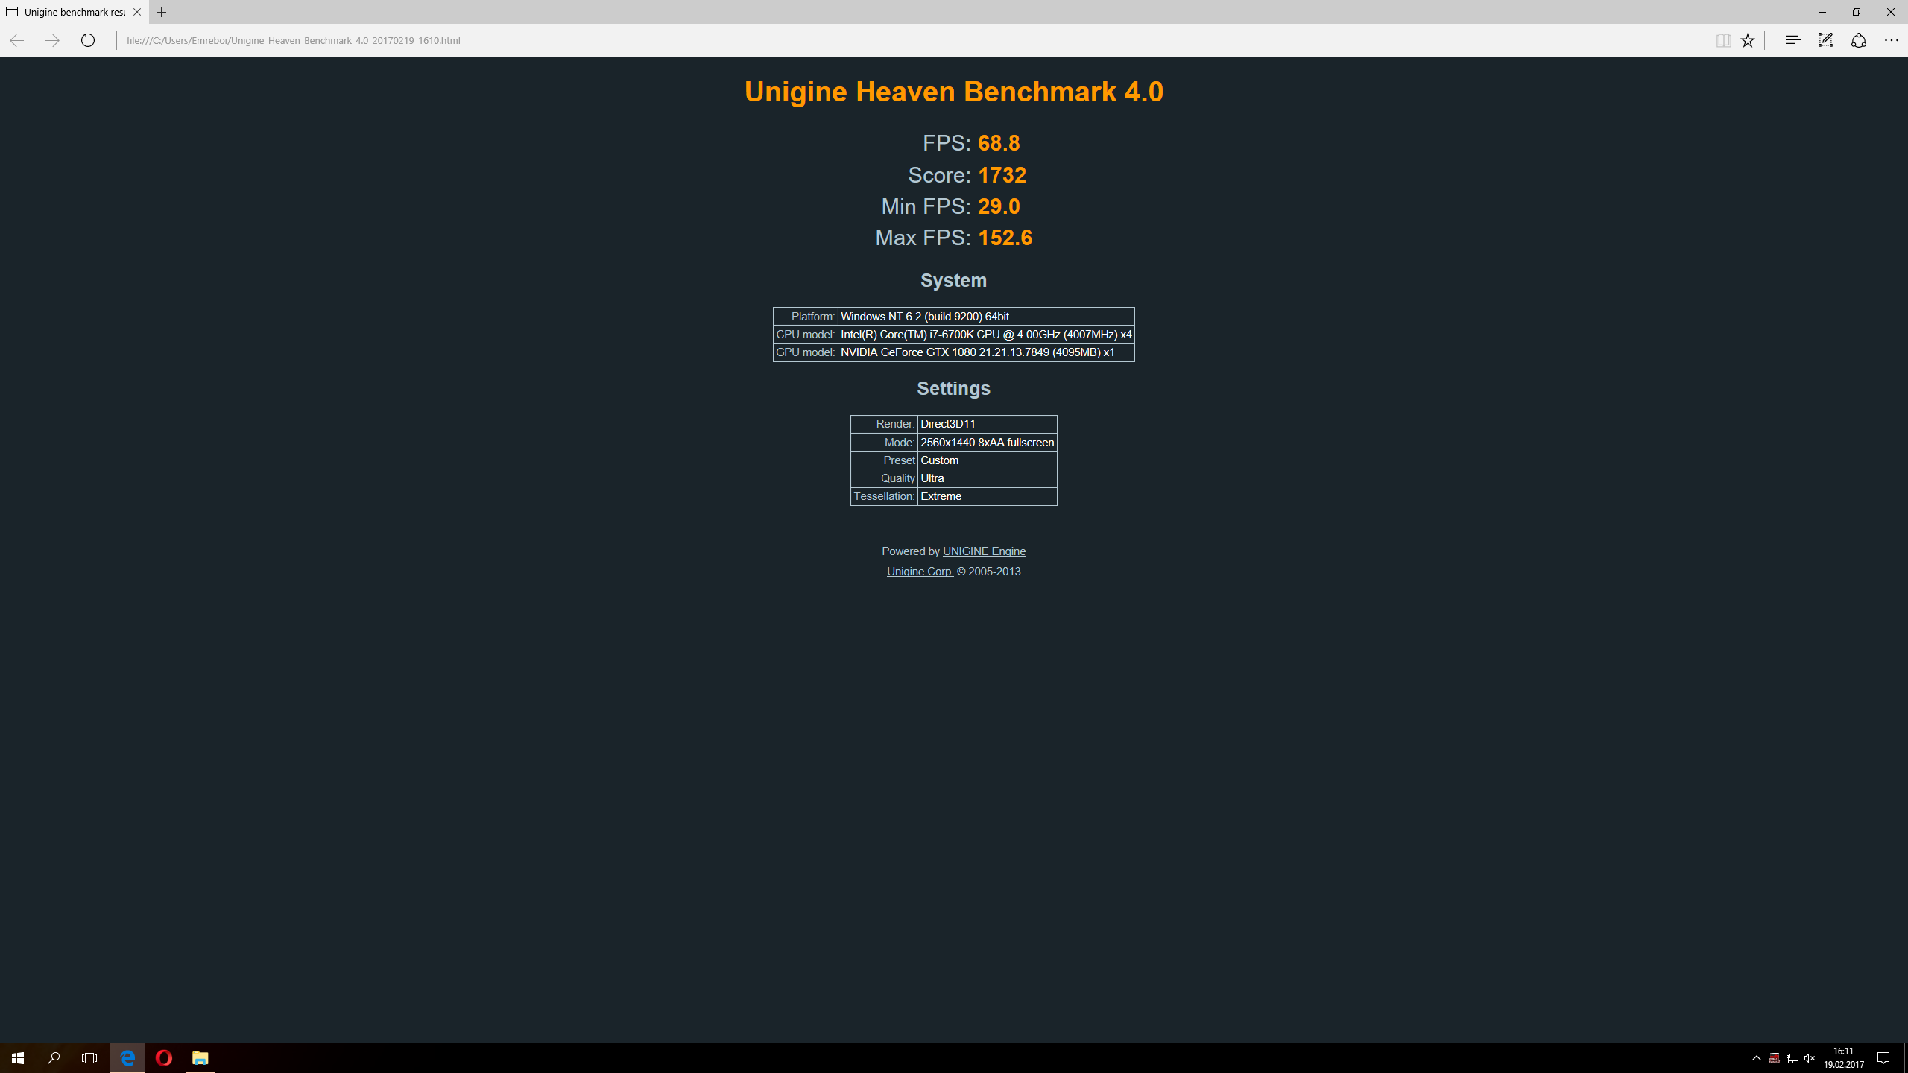Open the Unigine Corp. link
Image resolution: width=1908 pixels, height=1073 pixels.
pos(920,572)
